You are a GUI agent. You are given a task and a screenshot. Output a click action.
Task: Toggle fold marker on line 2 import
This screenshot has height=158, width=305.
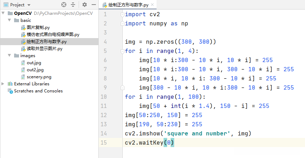click(122, 24)
